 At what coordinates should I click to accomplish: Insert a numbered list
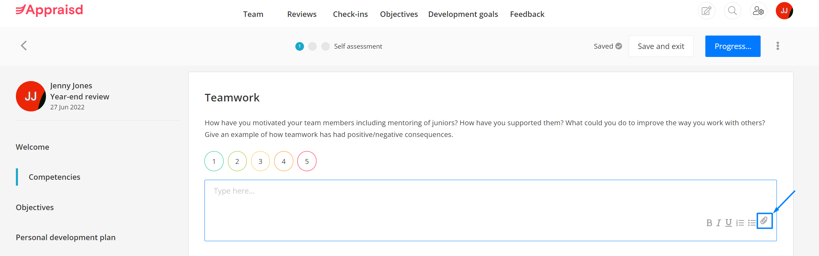click(740, 223)
